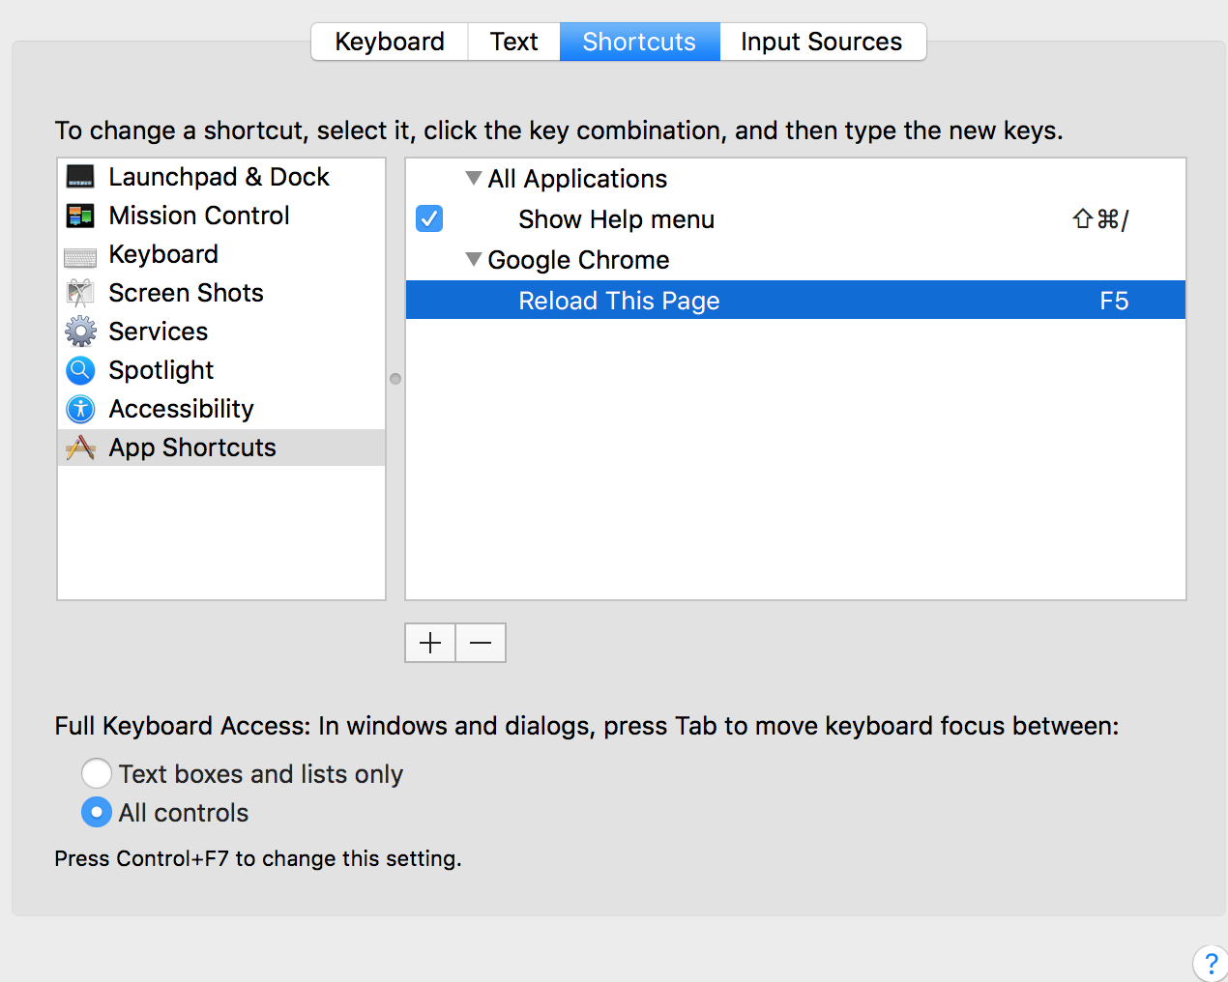Select the Screen Shots icon
Screen dimensions: 1228x982
tap(80, 293)
